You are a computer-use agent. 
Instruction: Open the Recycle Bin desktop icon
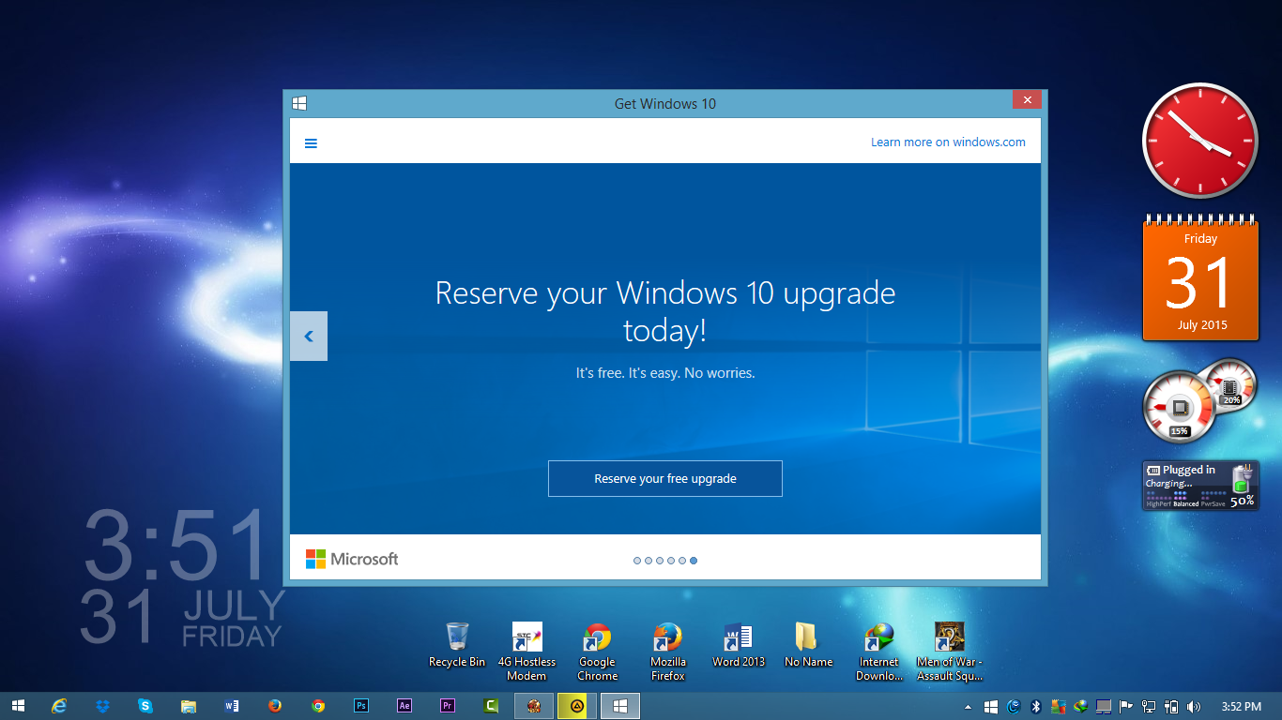click(457, 645)
